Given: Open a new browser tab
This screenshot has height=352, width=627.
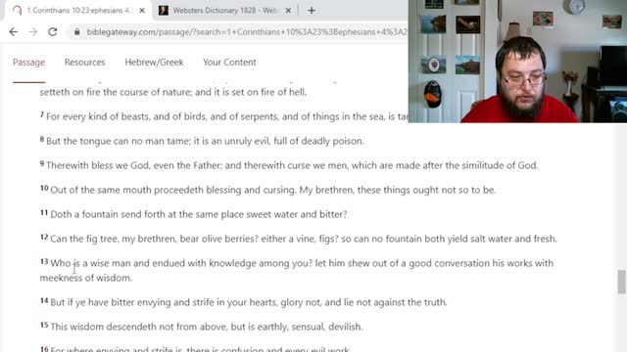Looking at the screenshot, I should coord(312,11).
